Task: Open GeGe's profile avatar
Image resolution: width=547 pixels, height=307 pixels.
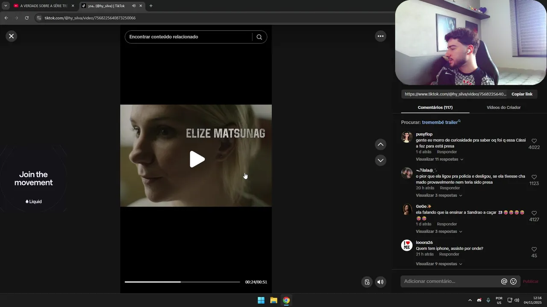Action: [x=407, y=209]
